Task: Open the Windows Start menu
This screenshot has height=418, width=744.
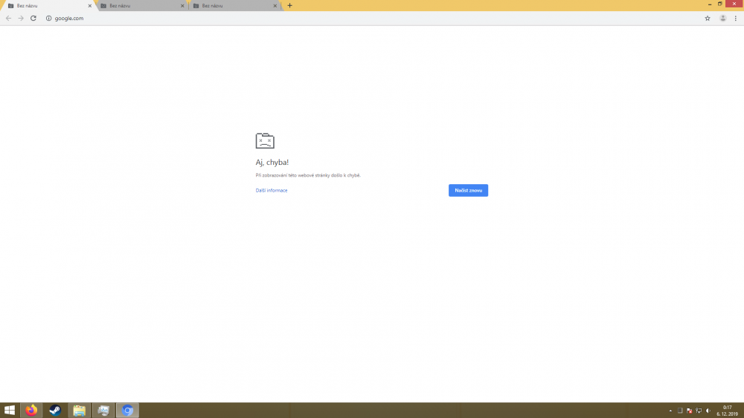Action: pos(10,411)
